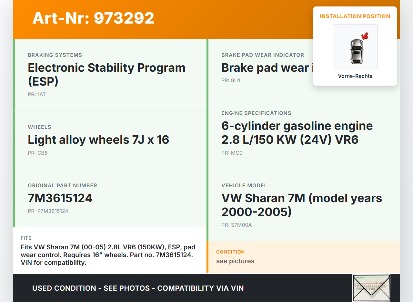Select the Light alloy wheels 7J x 16 entry
Screen dimensions: 413x302
tap(98, 140)
